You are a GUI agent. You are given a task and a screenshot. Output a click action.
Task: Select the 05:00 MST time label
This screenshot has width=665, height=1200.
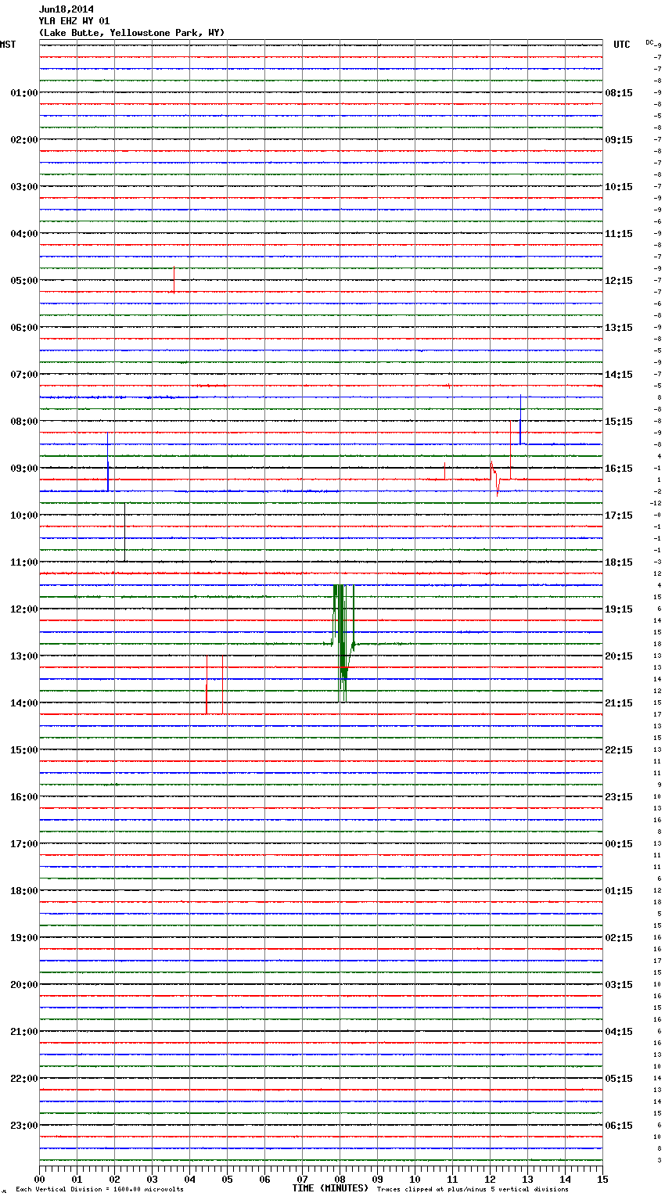pyautogui.click(x=24, y=281)
